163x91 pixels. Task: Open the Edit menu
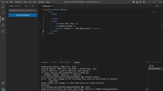(x=11, y=2)
